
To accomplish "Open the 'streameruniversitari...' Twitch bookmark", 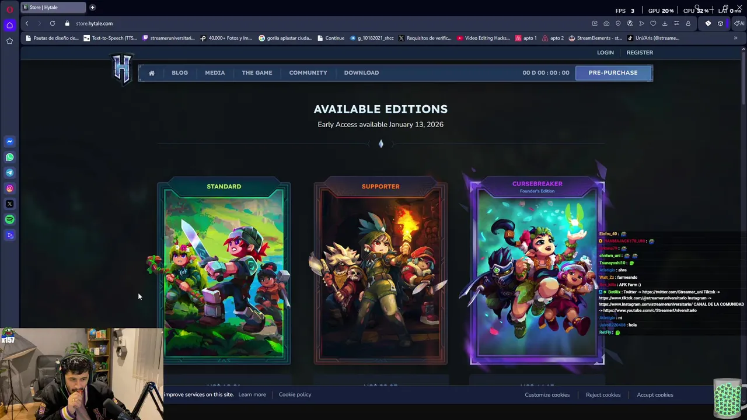I will [168, 38].
